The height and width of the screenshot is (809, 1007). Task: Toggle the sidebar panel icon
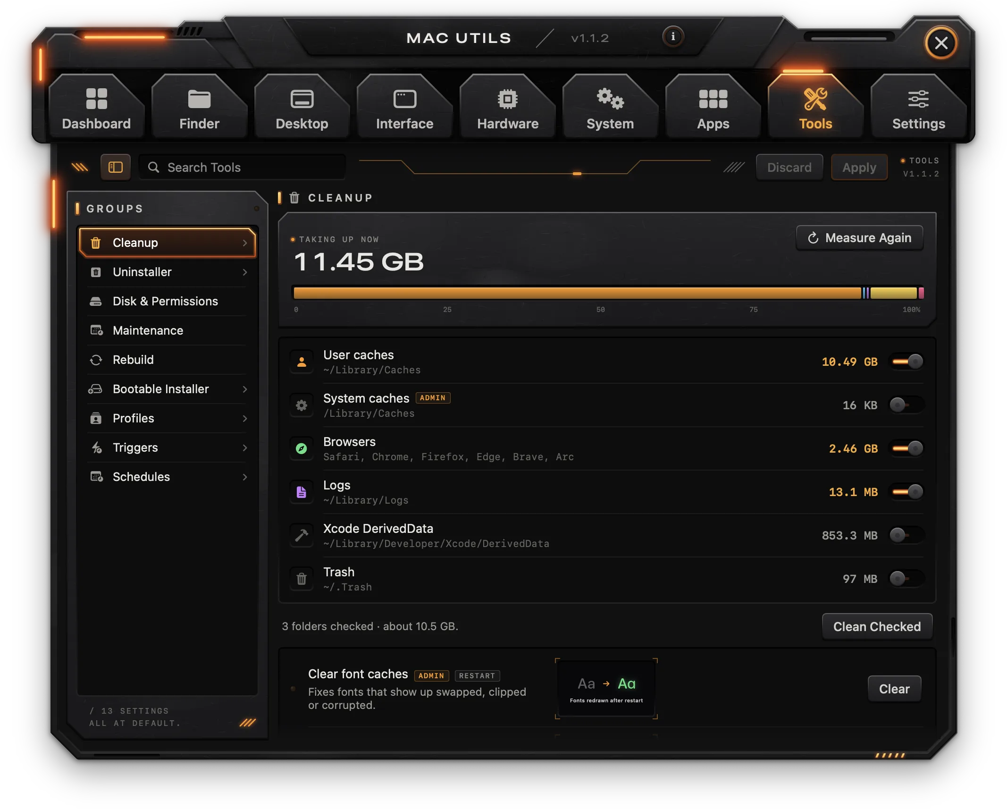(x=116, y=167)
